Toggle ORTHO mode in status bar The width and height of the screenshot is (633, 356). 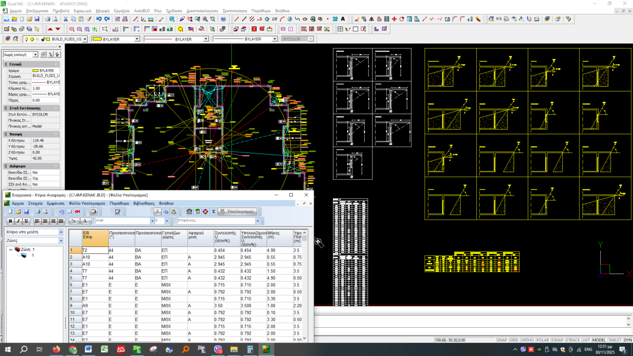point(527,340)
